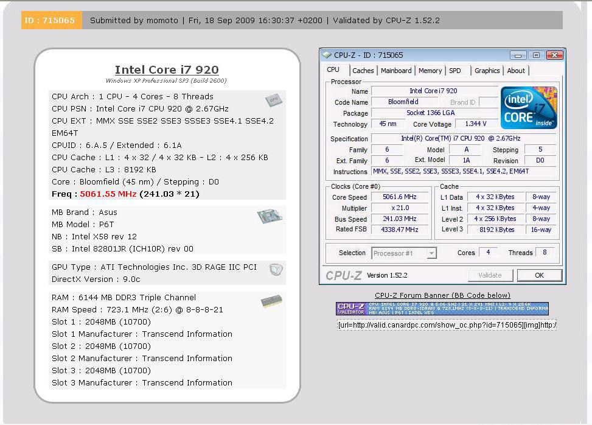Click the Validate button
Viewport: 592px width, 425px height.
[x=490, y=275]
